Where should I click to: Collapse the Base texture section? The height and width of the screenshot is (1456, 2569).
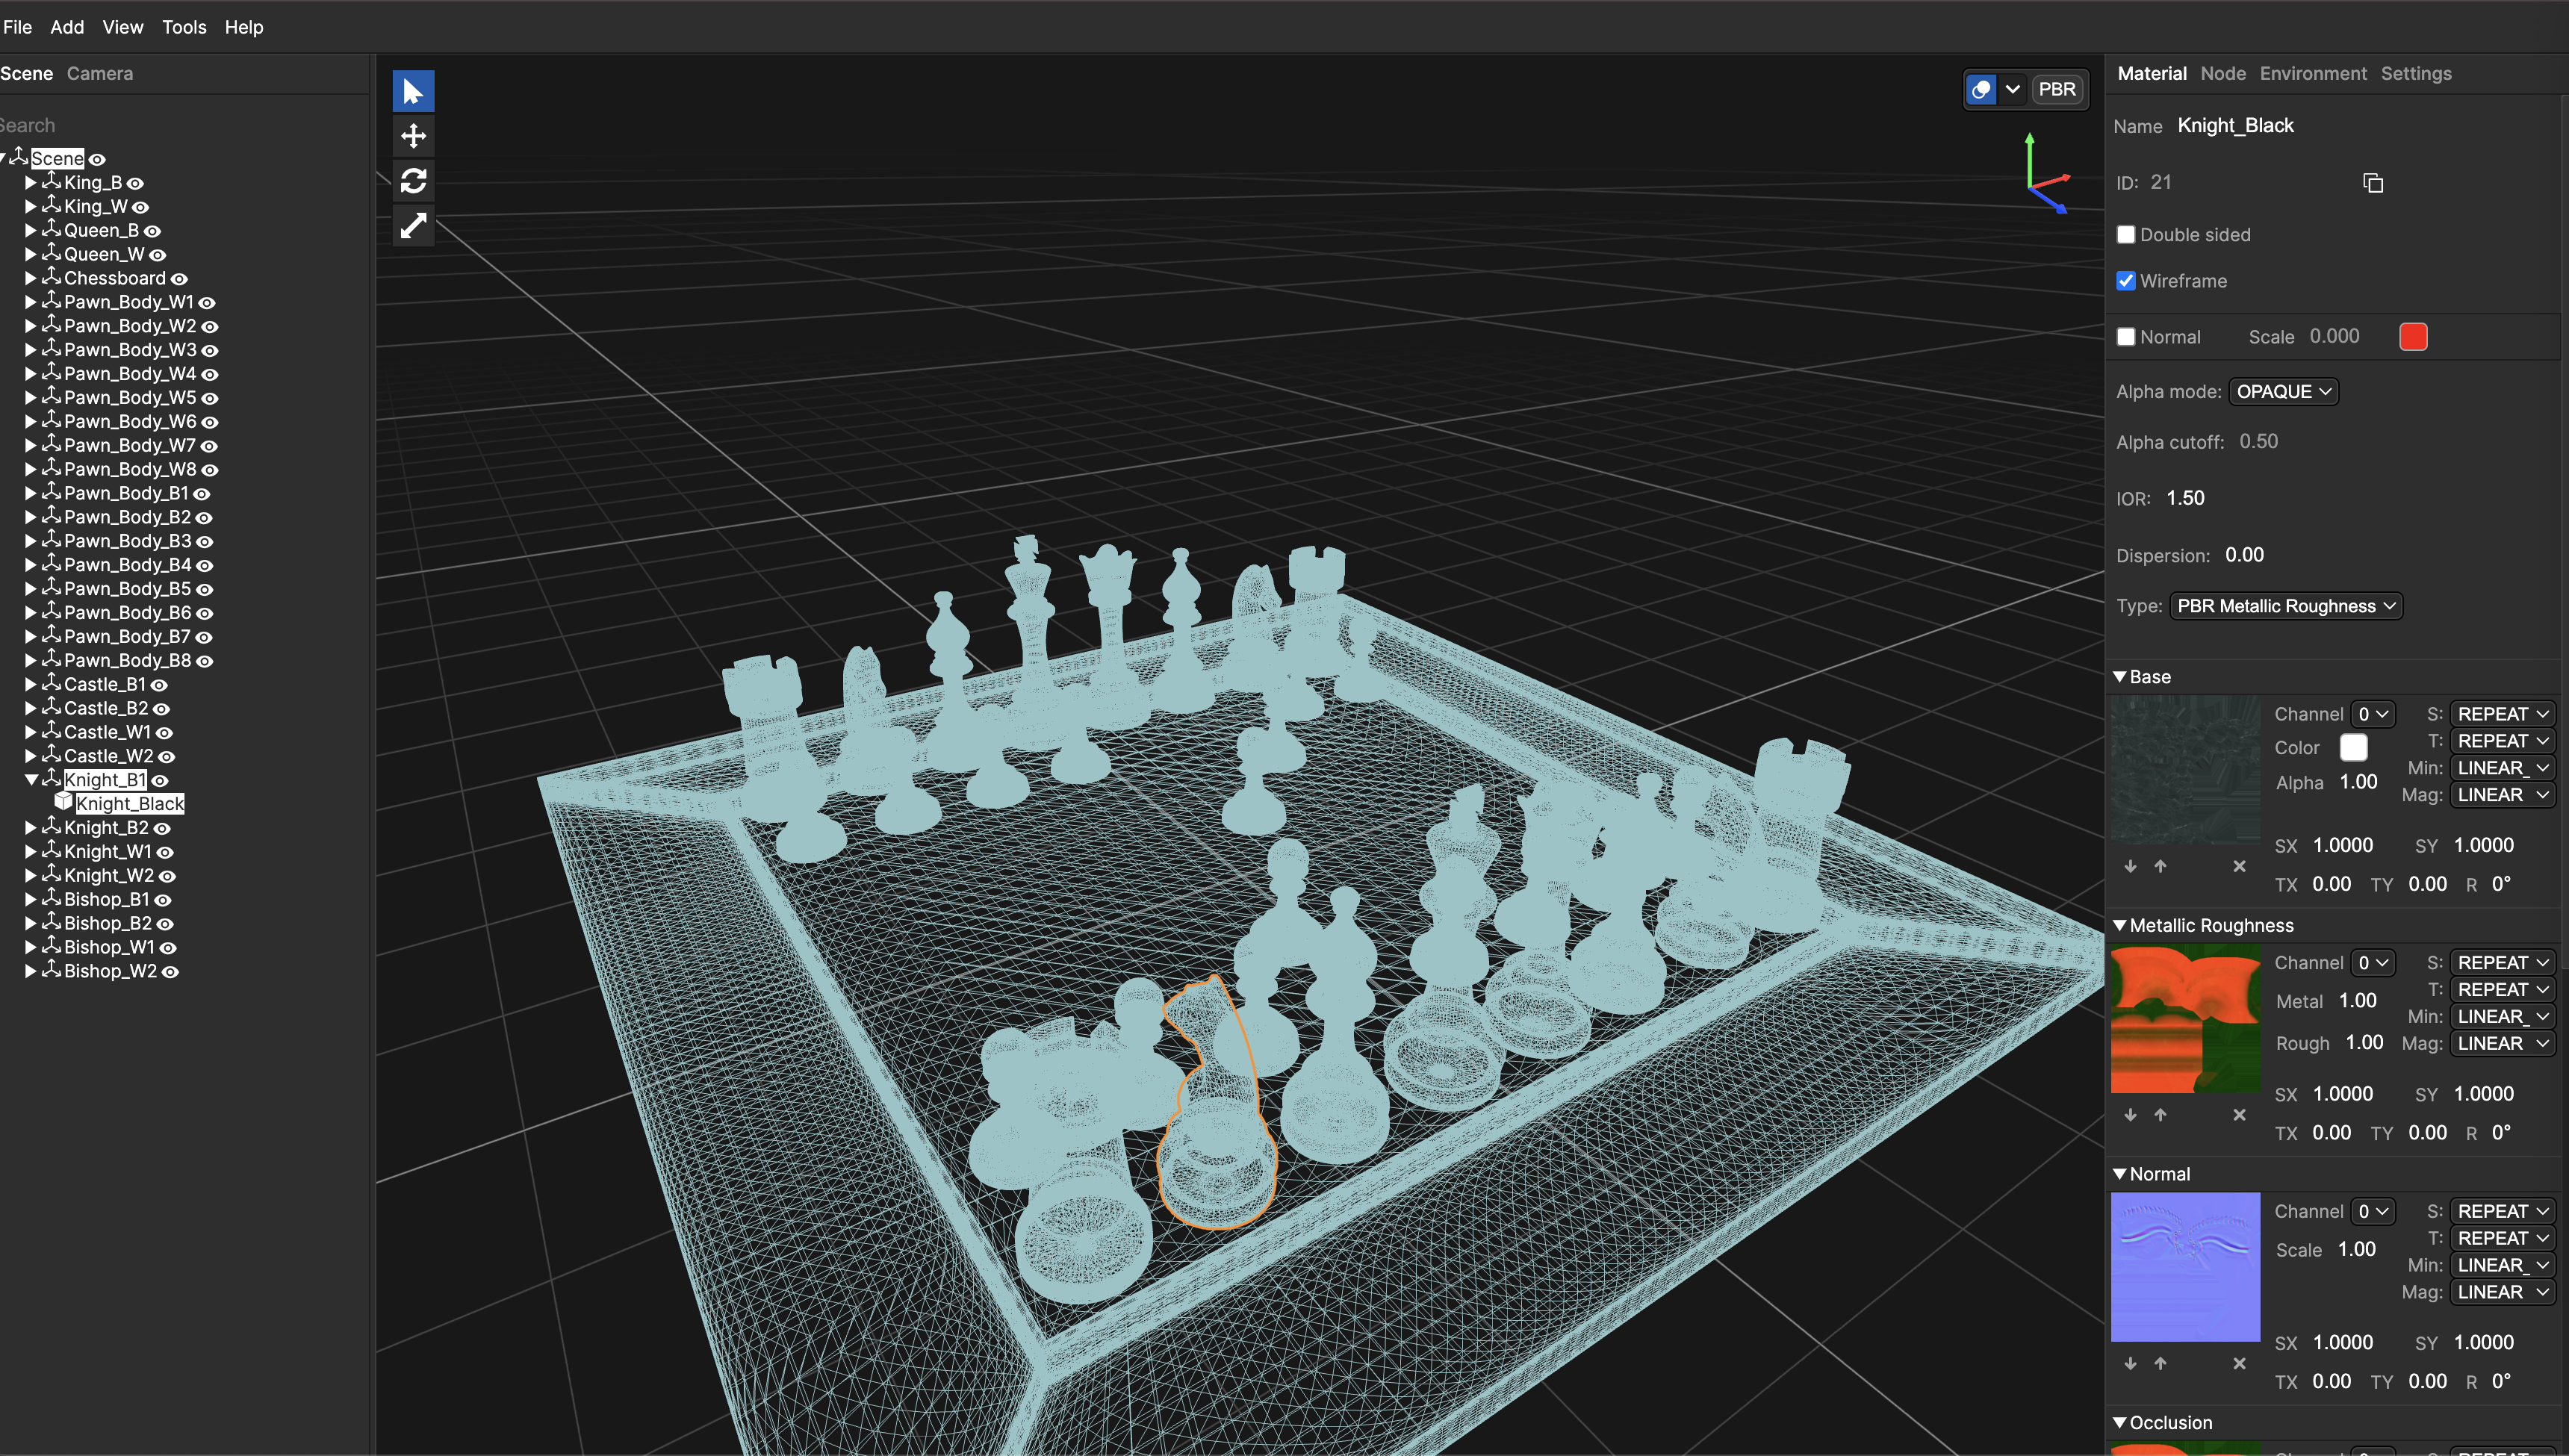click(x=2119, y=677)
